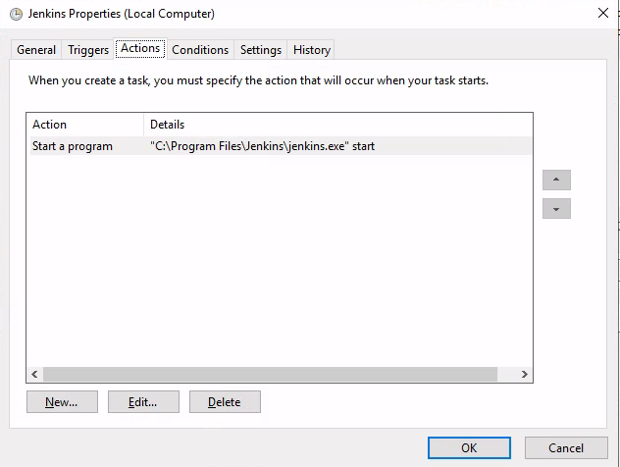This screenshot has width=620, height=467.
Task: Open the Settings tab
Action: point(261,50)
